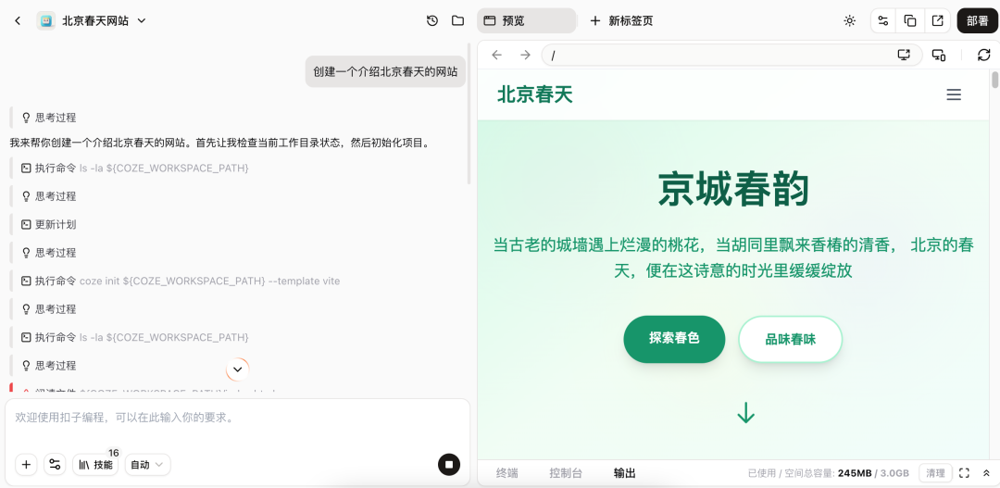Click the plus attachment button in chat input

click(x=26, y=464)
